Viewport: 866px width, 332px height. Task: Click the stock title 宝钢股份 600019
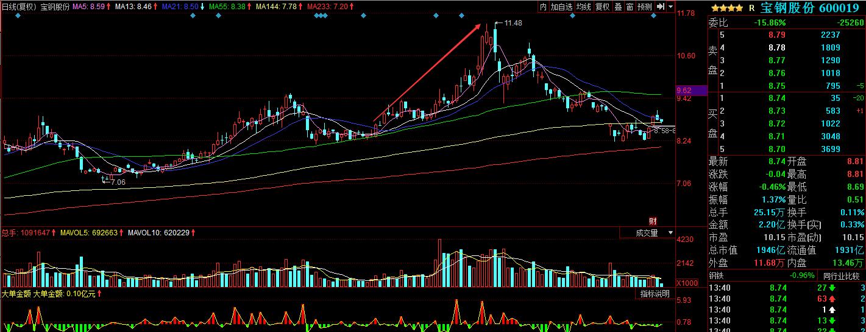click(x=809, y=9)
